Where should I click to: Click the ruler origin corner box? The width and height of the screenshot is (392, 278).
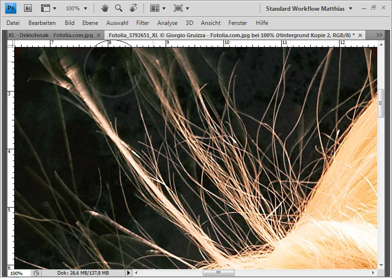(11, 44)
